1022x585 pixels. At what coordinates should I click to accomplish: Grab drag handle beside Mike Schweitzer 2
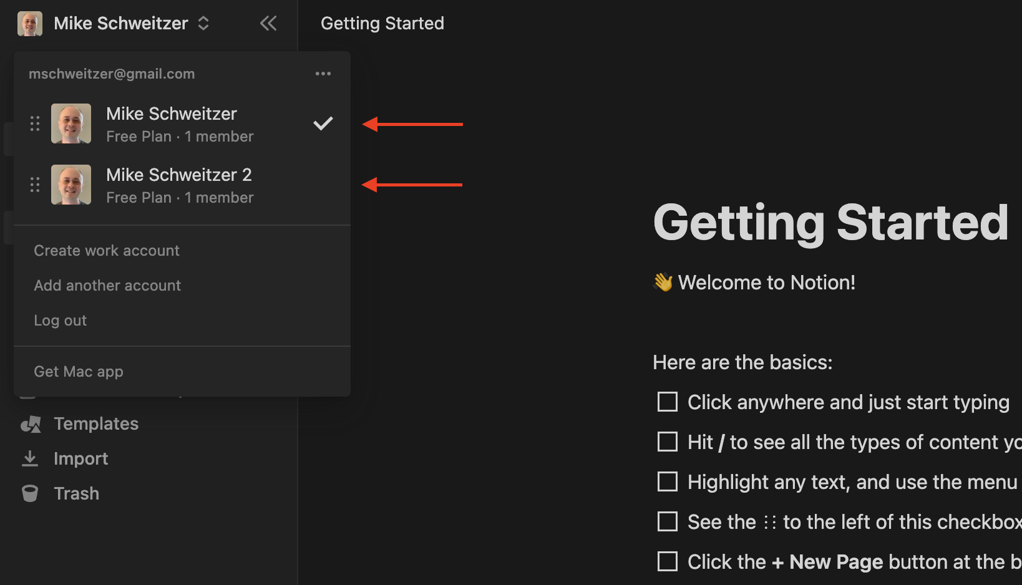pyautogui.click(x=35, y=185)
